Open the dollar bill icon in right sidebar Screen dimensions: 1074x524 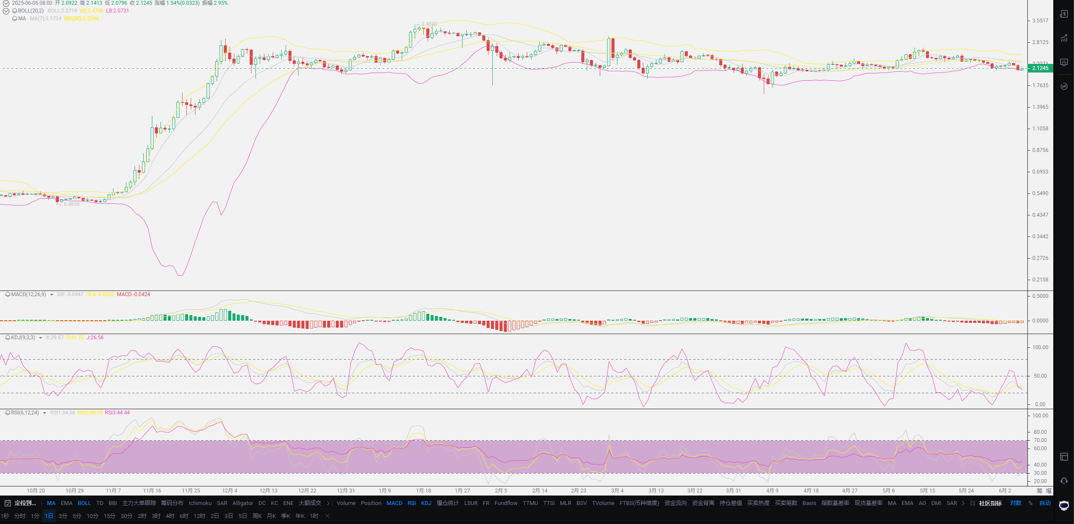(x=1064, y=14)
